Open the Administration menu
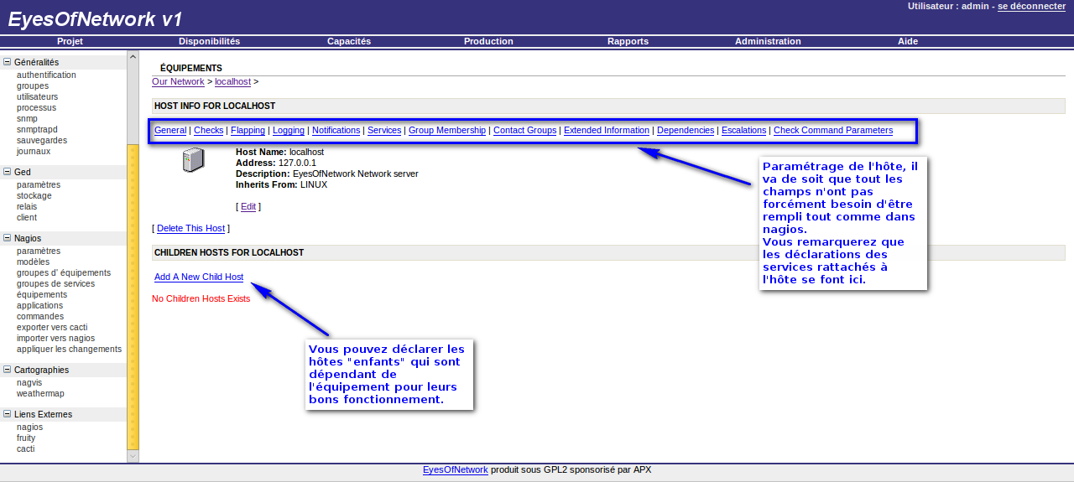 [x=767, y=41]
